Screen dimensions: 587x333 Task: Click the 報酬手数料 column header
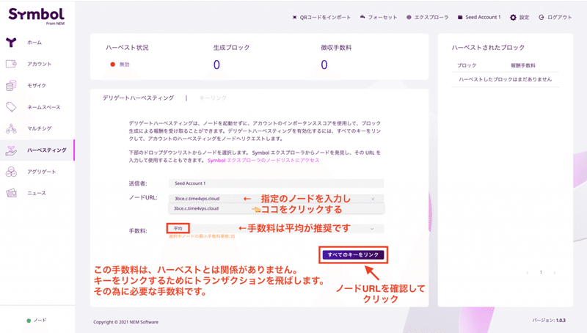tap(523, 65)
